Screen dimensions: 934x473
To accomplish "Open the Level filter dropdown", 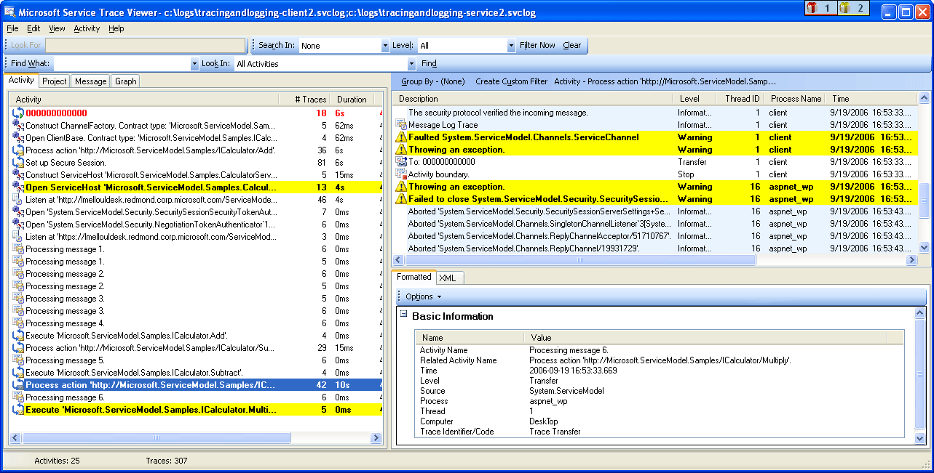I will [x=510, y=45].
